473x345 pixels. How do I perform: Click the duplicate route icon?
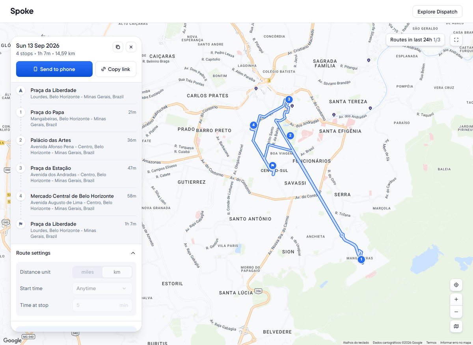tap(117, 47)
